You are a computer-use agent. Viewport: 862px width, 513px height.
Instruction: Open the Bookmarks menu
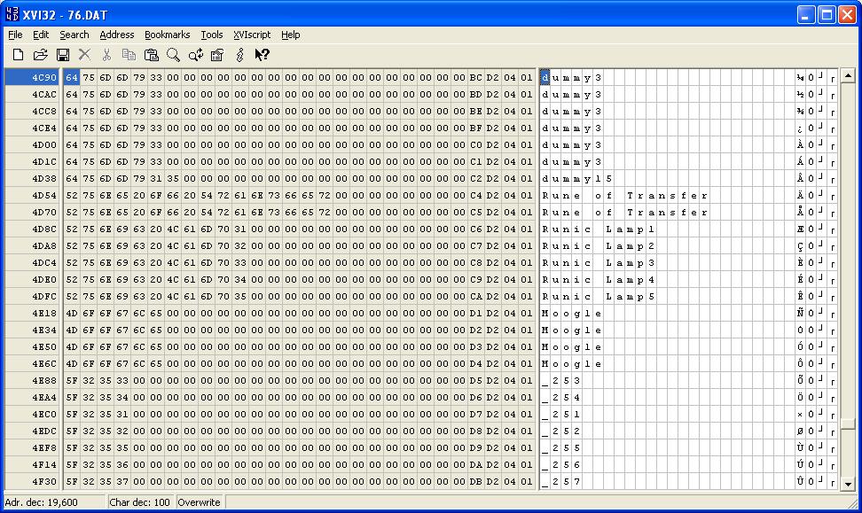(x=167, y=35)
